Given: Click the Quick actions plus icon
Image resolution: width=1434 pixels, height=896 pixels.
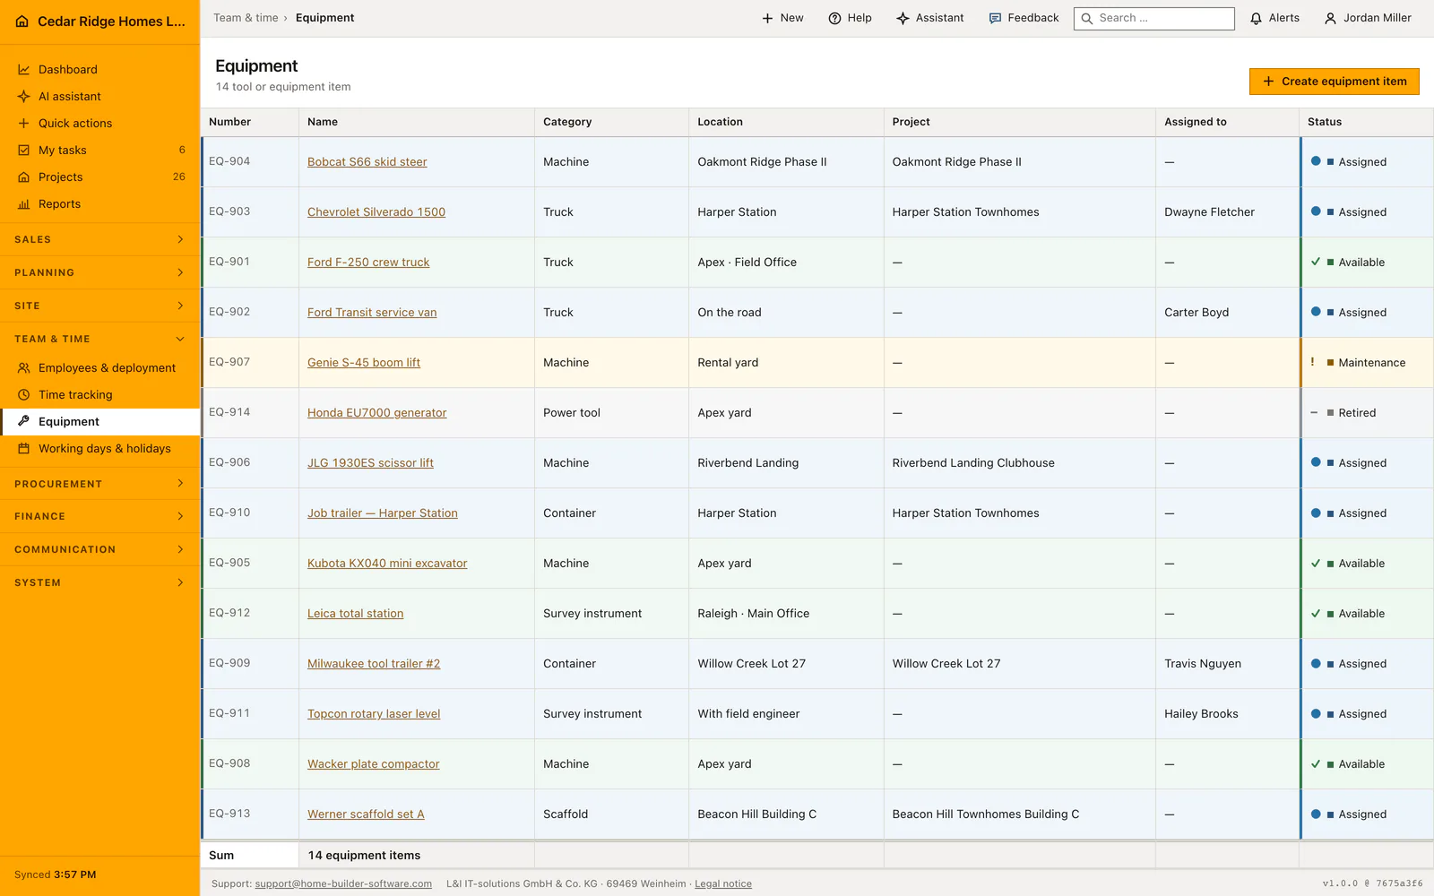Looking at the screenshot, I should coord(24,124).
